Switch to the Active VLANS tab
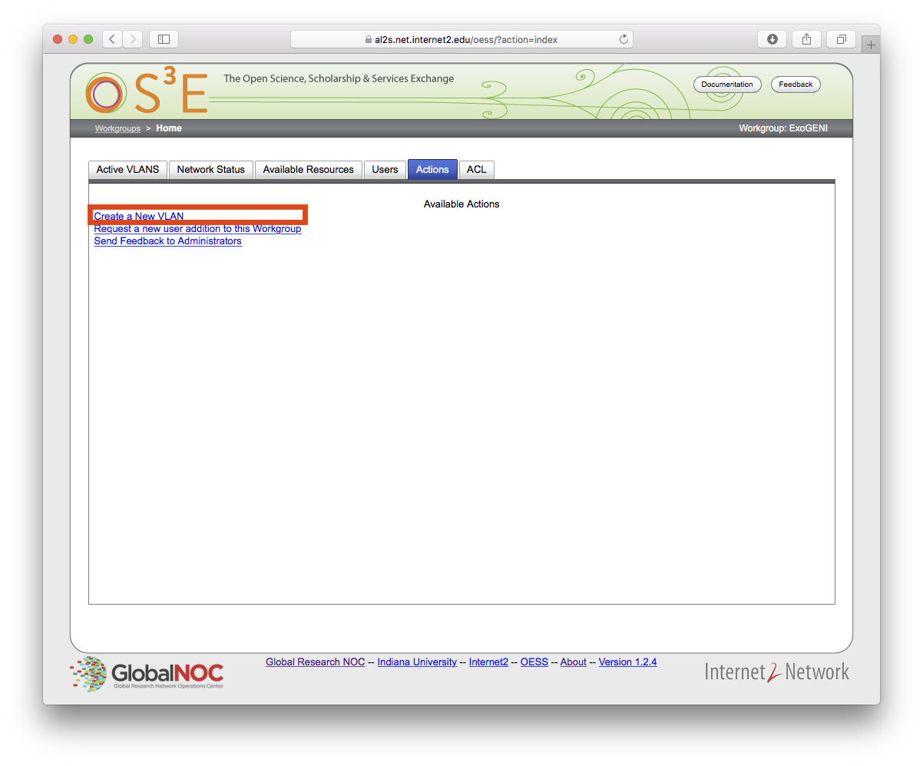Viewport: 923px width, 766px height. tap(127, 170)
